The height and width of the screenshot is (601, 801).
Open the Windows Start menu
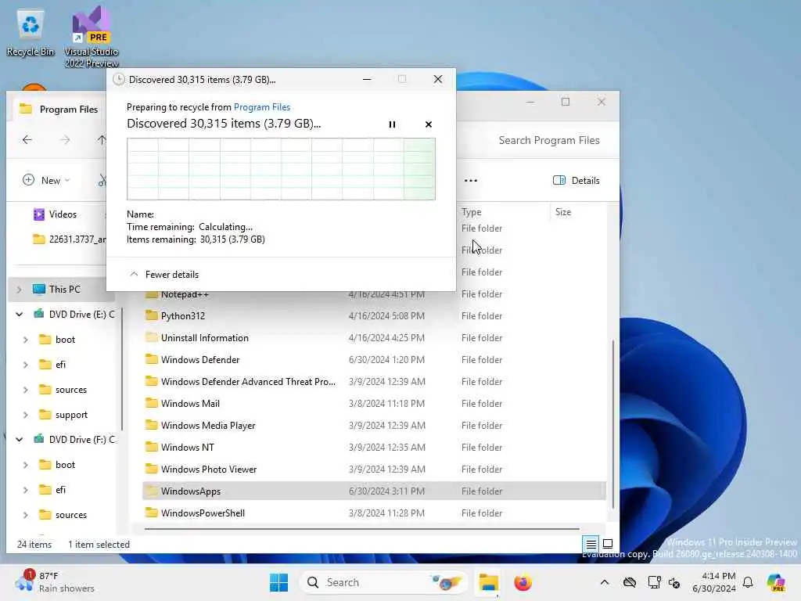click(x=278, y=582)
